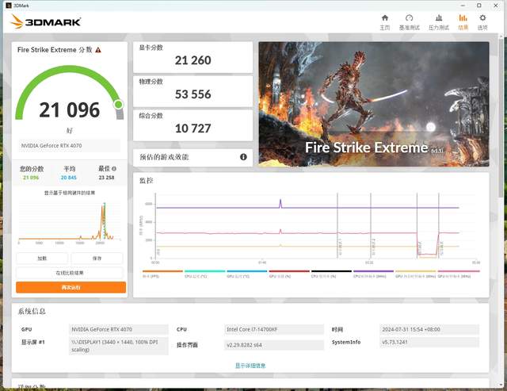Click the warning triangle next to Fire Strike Extreme 分数
This screenshot has height=391, width=507.
point(98,50)
